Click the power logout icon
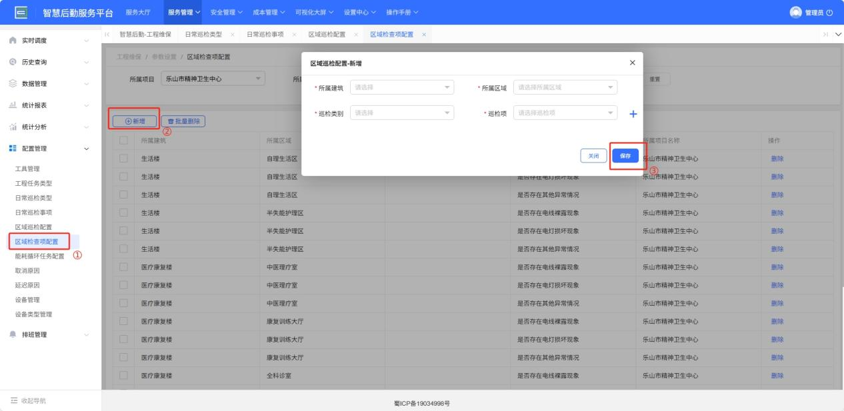 [x=829, y=13]
